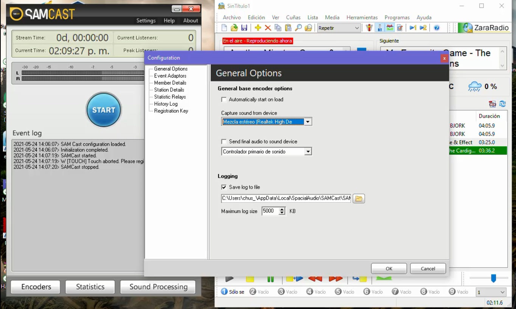Open SAMCast About menu

click(191, 20)
